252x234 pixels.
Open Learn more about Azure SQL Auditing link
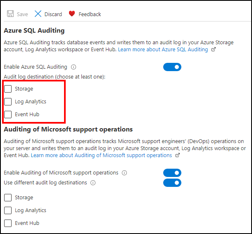pos(163,50)
